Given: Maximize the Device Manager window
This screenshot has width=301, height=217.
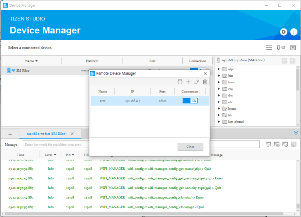Looking at the screenshot, I should click(280, 5).
